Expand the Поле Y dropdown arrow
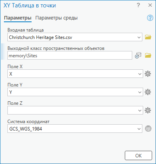 coord(140,92)
